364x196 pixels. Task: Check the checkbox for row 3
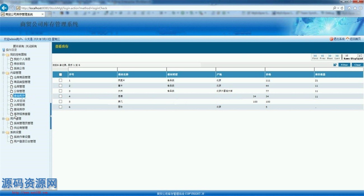(60, 91)
